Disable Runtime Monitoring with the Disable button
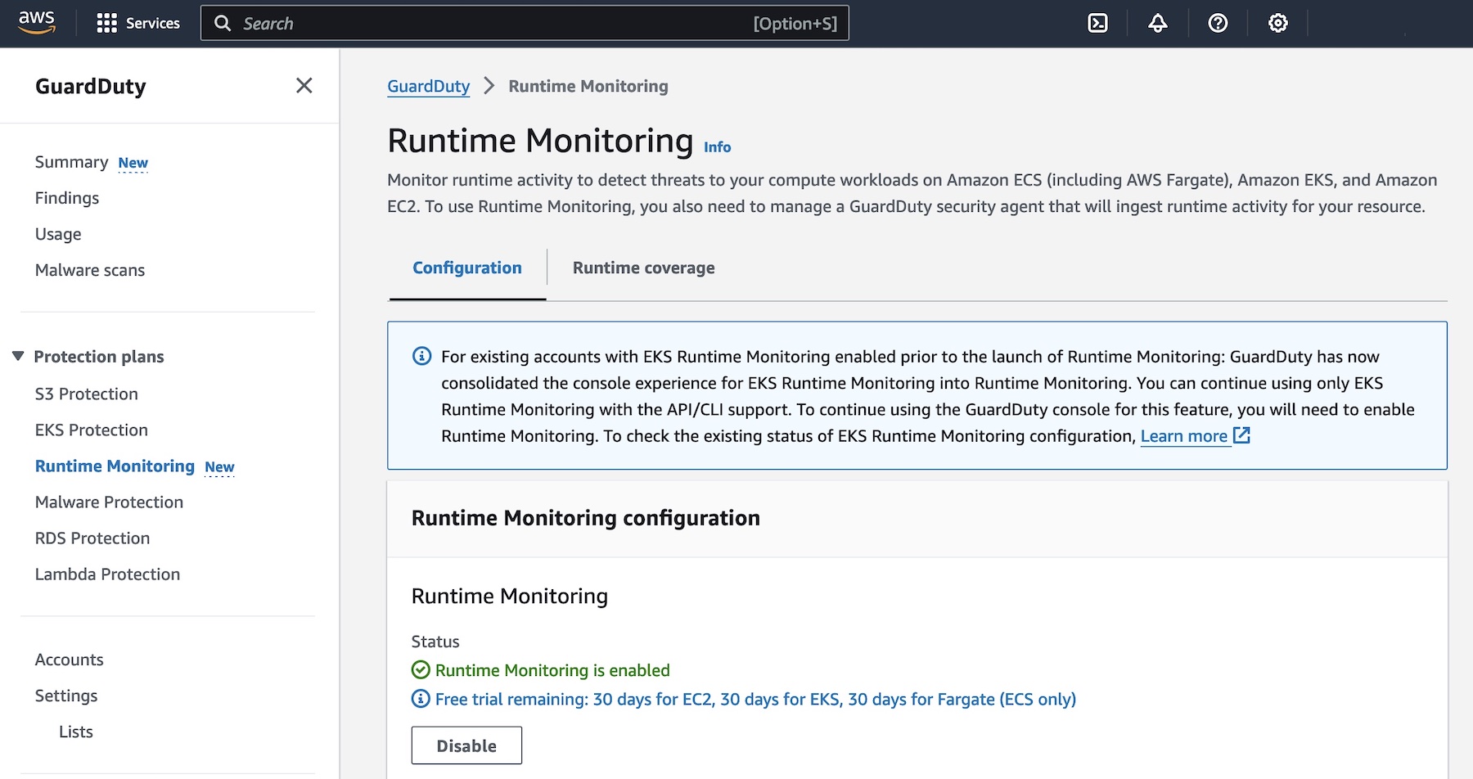 466,745
